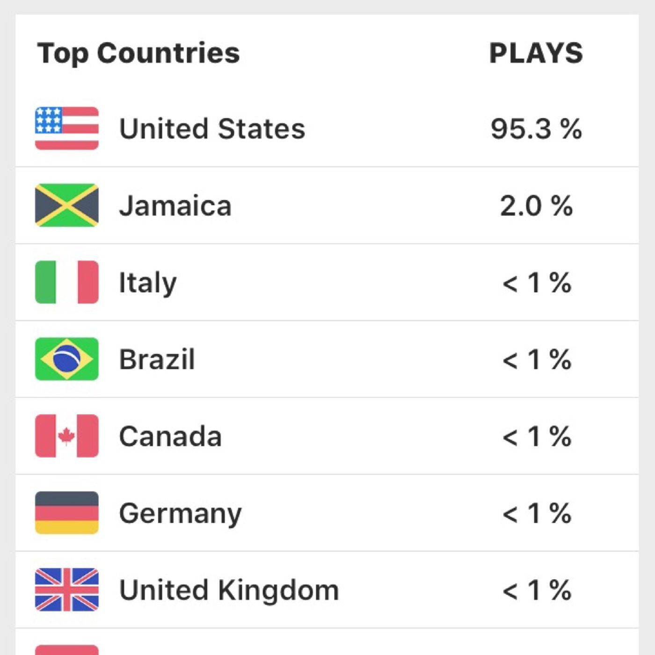Select the Brazil country label
Image resolution: width=655 pixels, height=655 pixels.
(157, 359)
